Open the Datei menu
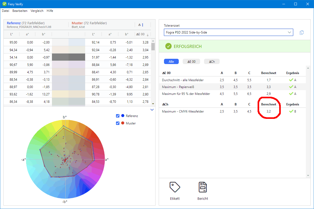Screen dimensions: 314x209 click(x=5, y=11)
